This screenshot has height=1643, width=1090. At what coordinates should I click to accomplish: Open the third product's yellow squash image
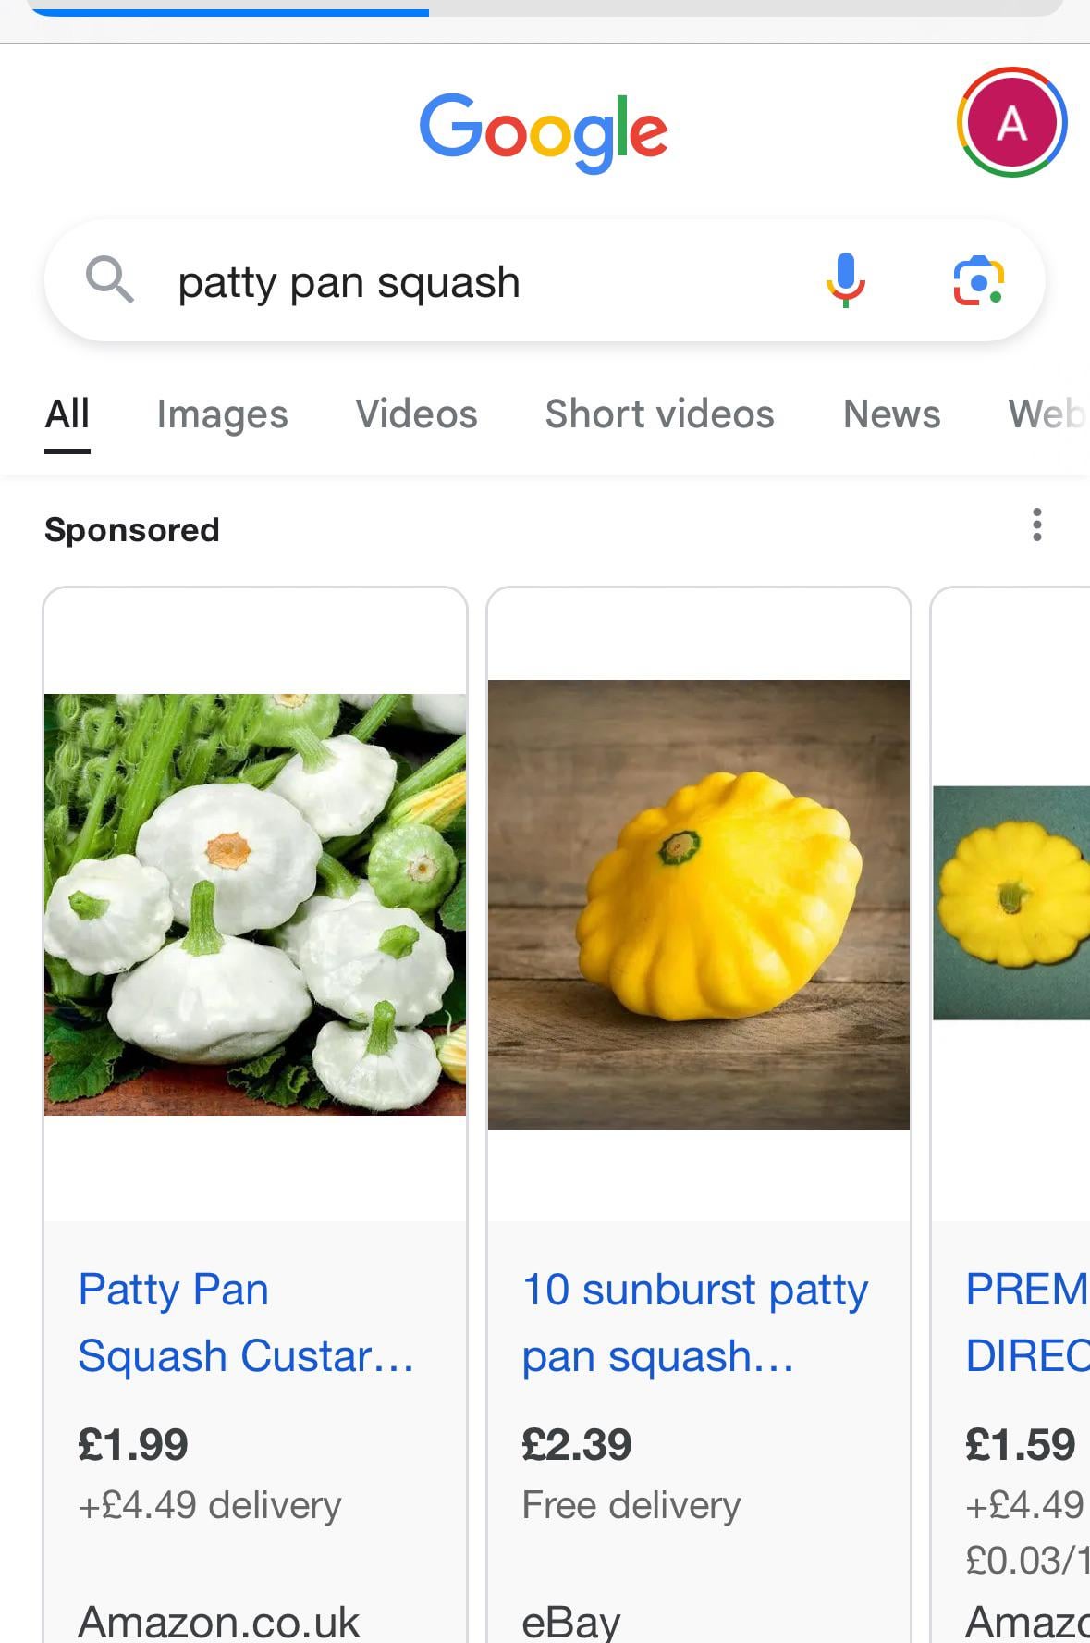1011,903
